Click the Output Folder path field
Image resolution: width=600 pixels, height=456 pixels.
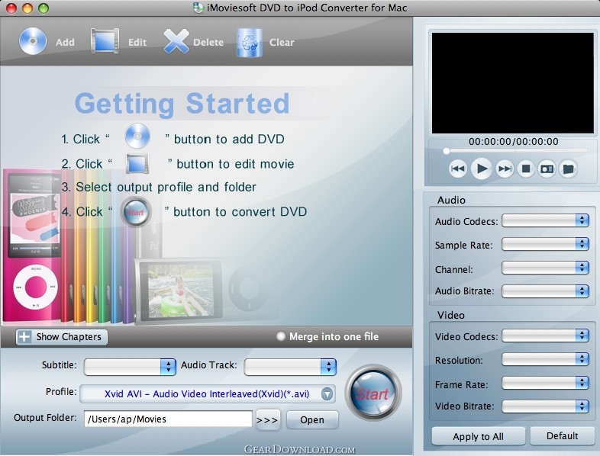[168, 419]
